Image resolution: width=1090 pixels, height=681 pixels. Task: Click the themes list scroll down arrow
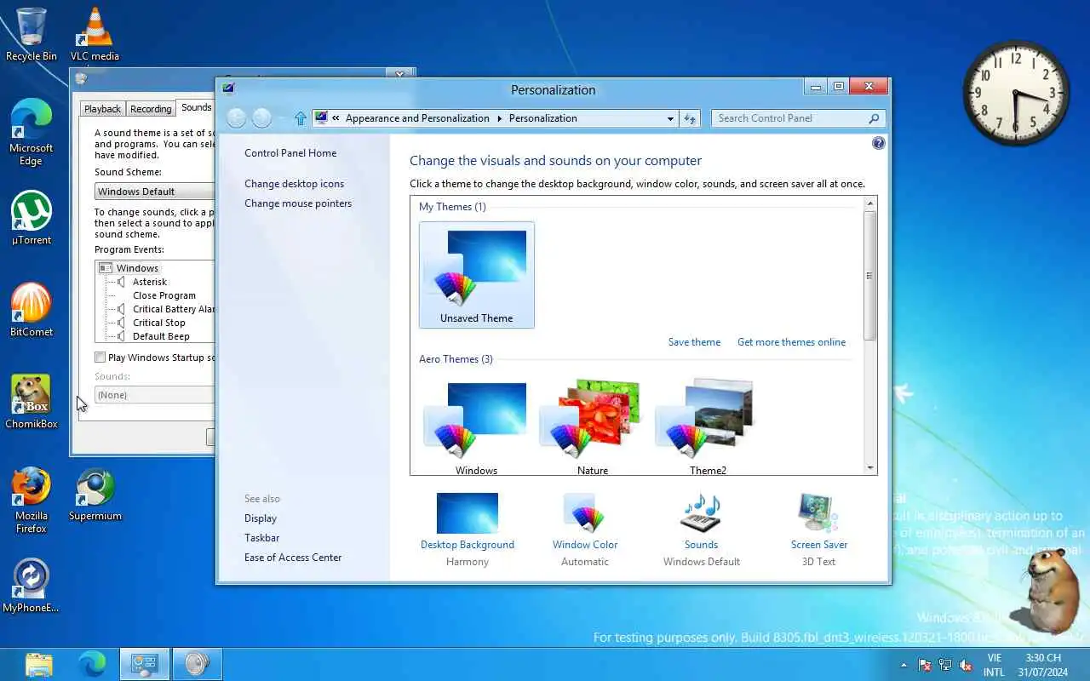(870, 467)
